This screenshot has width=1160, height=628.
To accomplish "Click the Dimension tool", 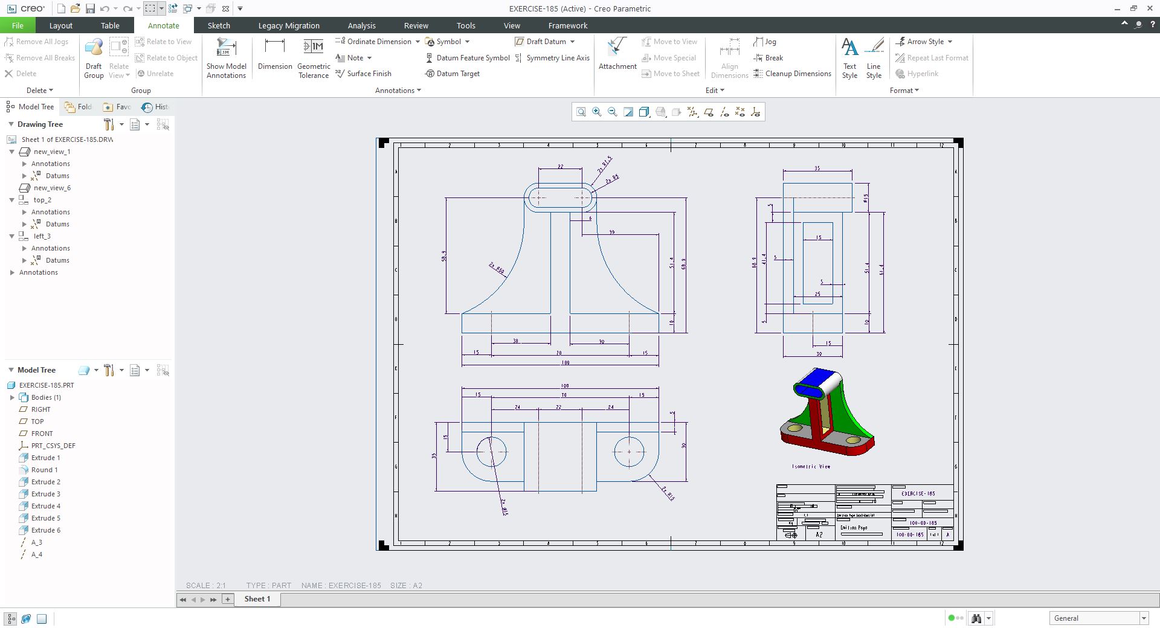I will coord(275,54).
